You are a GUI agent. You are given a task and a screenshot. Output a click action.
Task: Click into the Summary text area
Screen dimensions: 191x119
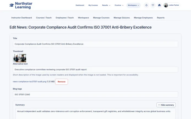tap(95, 114)
